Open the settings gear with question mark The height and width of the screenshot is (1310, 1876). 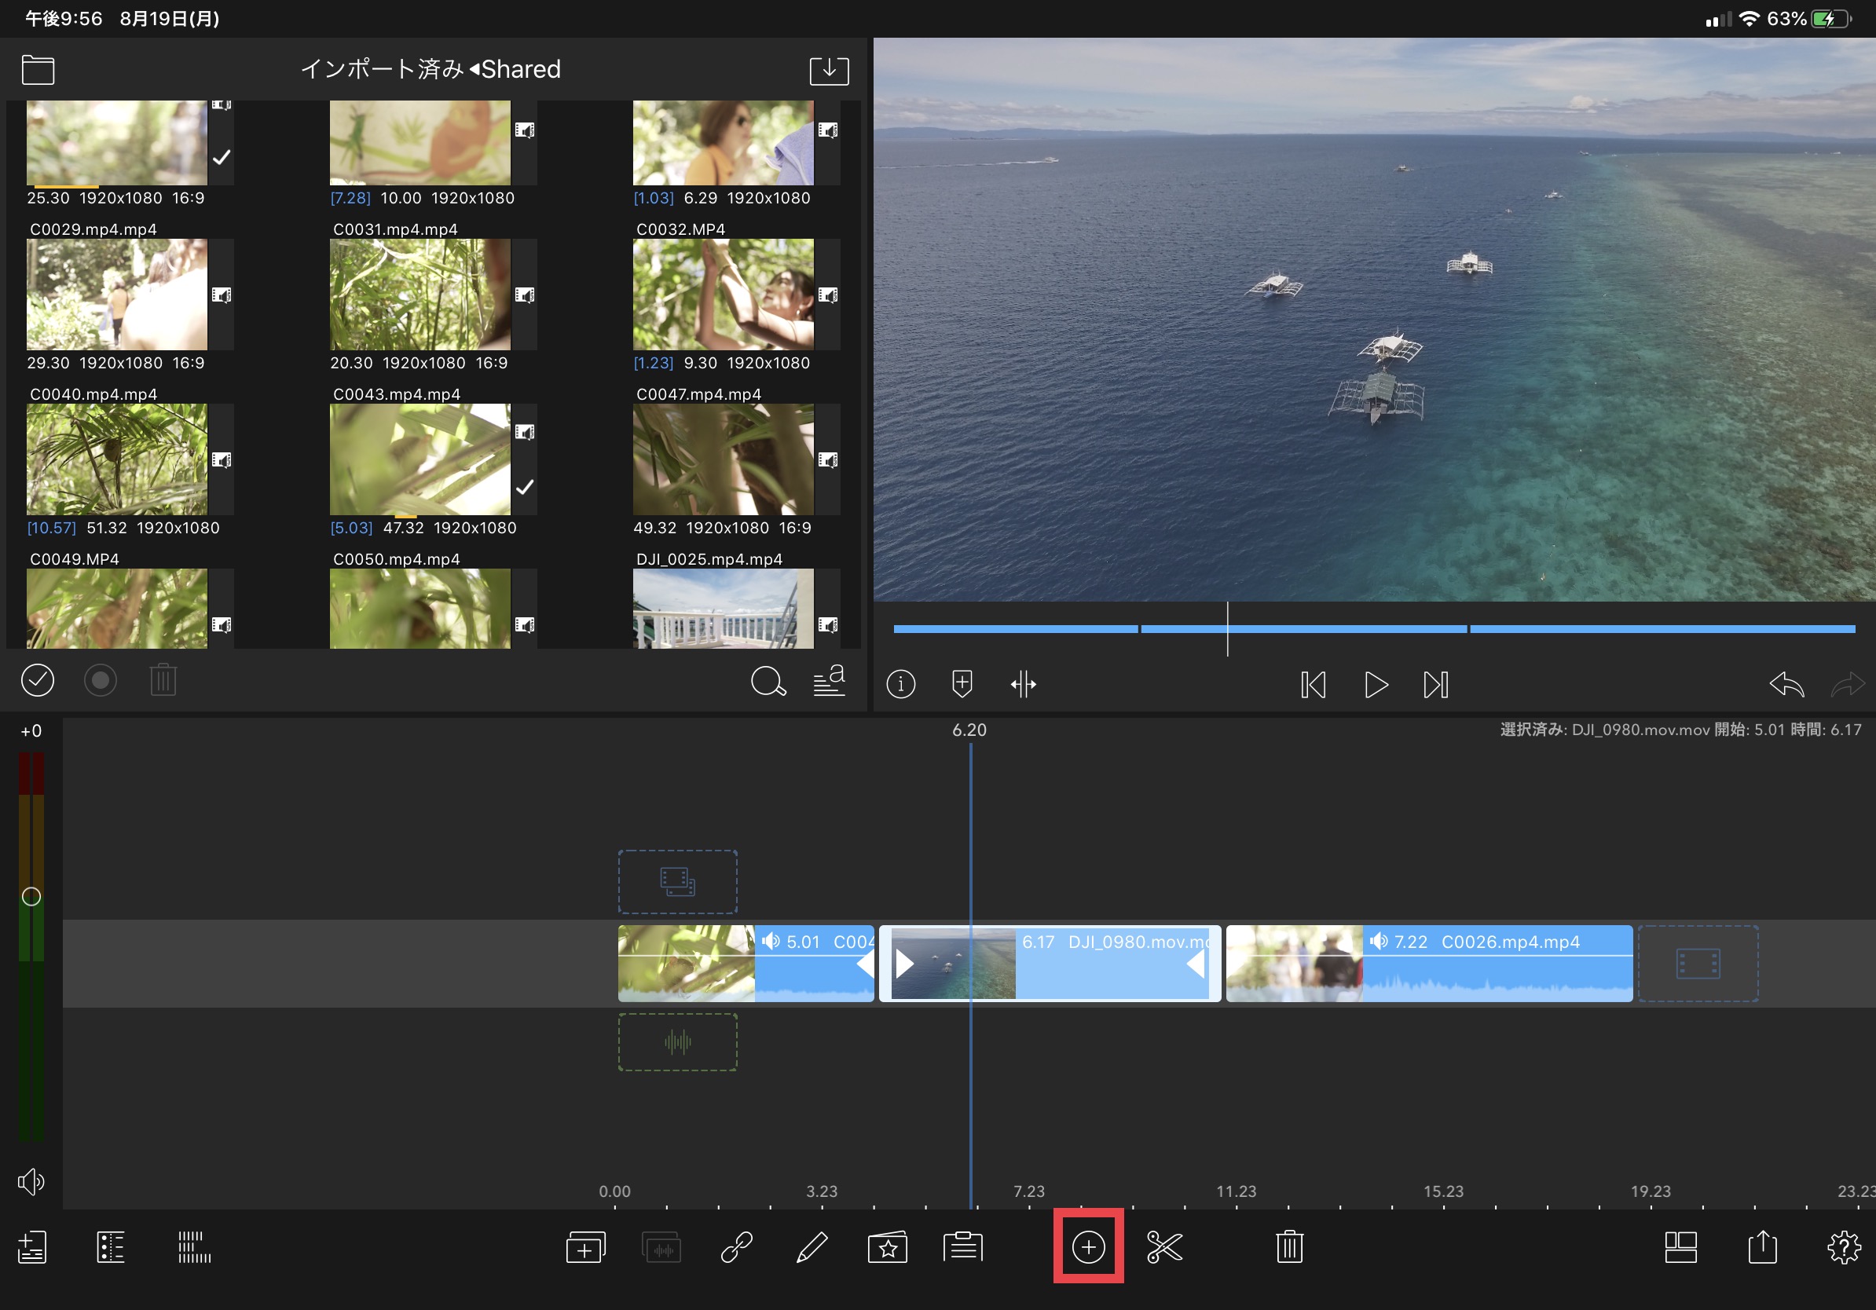(x=1843, y=1247)
